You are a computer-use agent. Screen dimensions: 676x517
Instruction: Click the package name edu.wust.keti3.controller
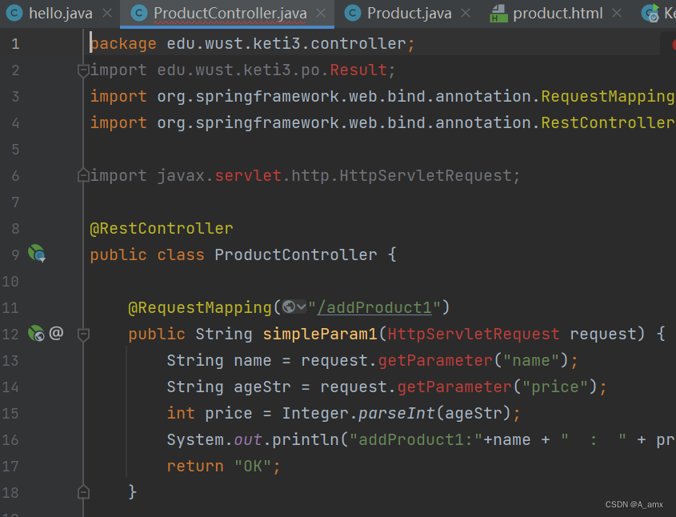286,43
